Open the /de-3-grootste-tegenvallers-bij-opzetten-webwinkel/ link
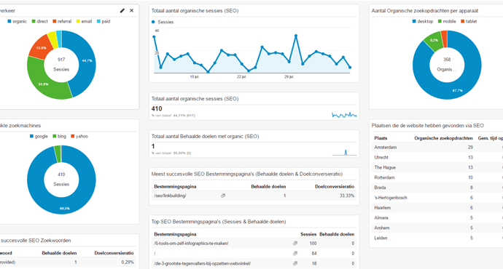503x269 pixels. 203,264
